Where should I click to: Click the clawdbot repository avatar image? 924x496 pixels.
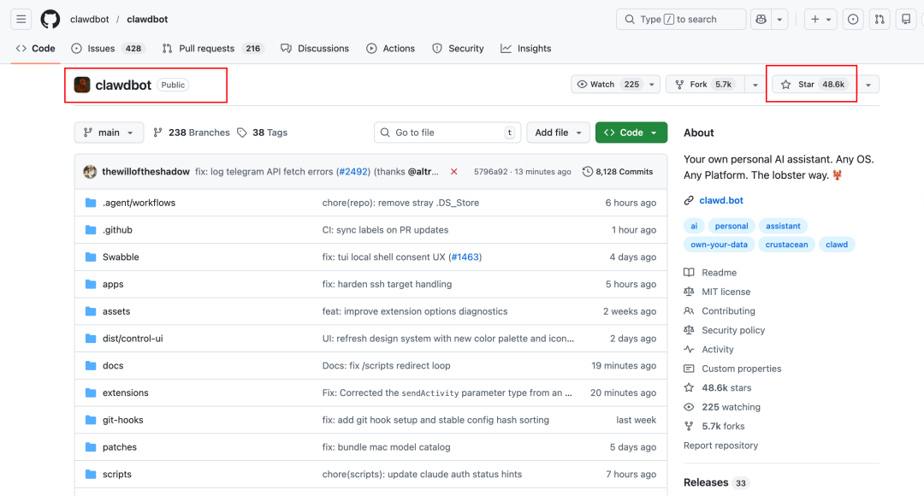click(x=82, y=85)
